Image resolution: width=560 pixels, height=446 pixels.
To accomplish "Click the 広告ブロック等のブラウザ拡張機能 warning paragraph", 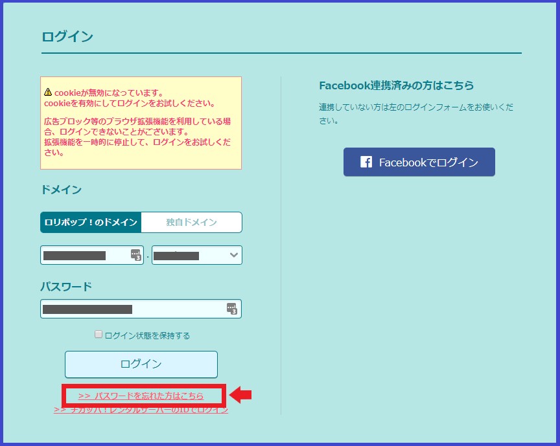I will [137, 137].
